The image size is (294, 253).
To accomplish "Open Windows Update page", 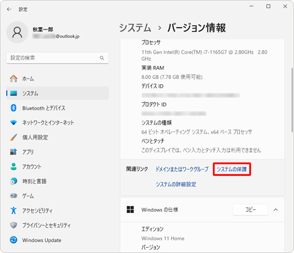I will [58, 240].
